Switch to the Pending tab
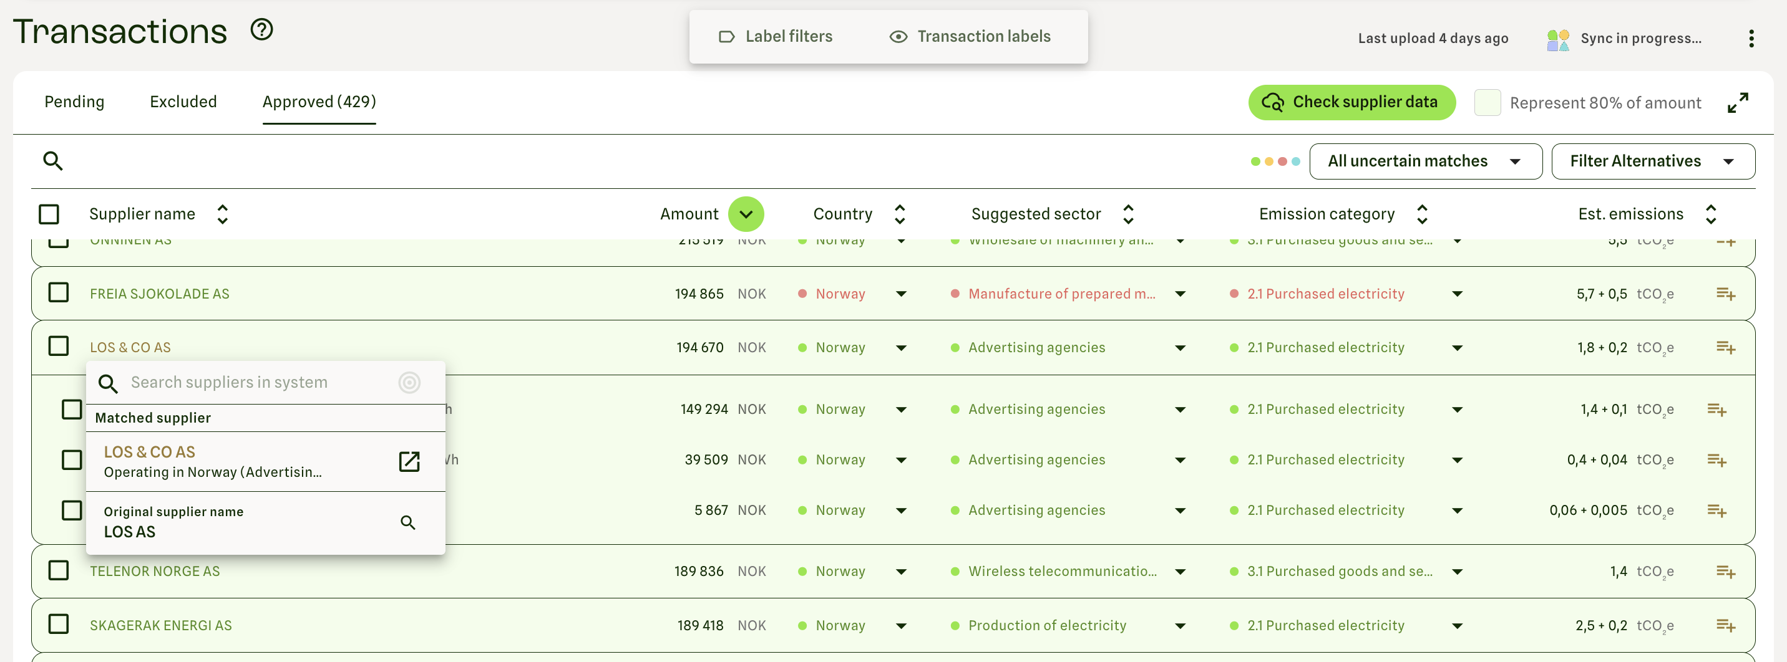 pos(74,102)
